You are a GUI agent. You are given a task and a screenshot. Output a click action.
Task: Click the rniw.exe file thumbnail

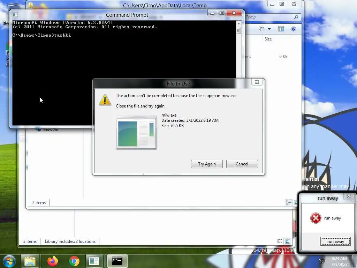136,133
